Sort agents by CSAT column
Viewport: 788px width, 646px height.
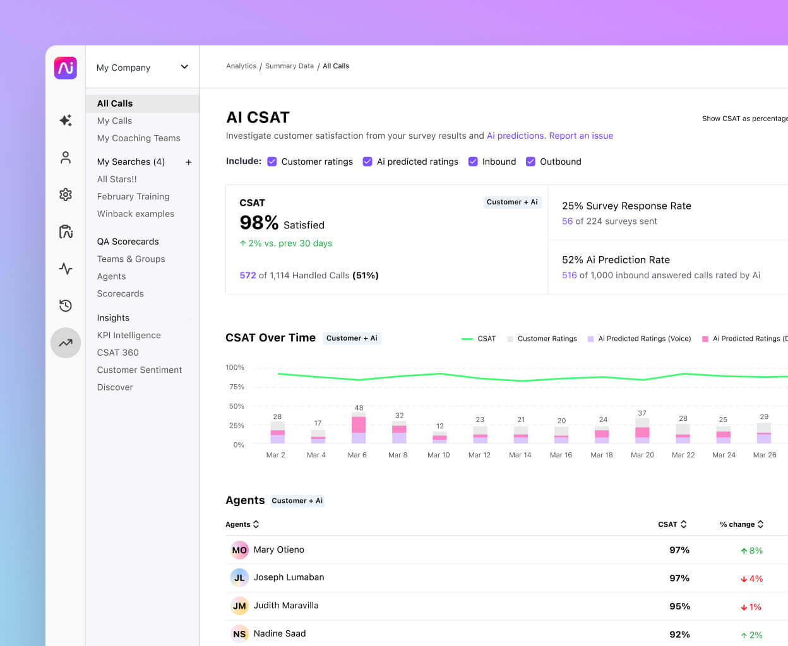point(673,524)
